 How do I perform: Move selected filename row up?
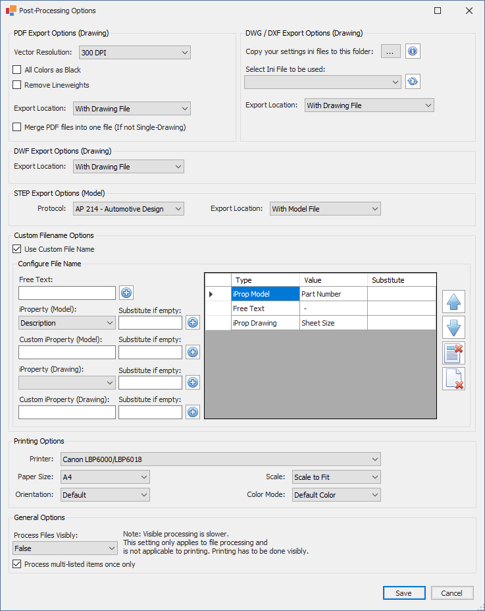454,302
